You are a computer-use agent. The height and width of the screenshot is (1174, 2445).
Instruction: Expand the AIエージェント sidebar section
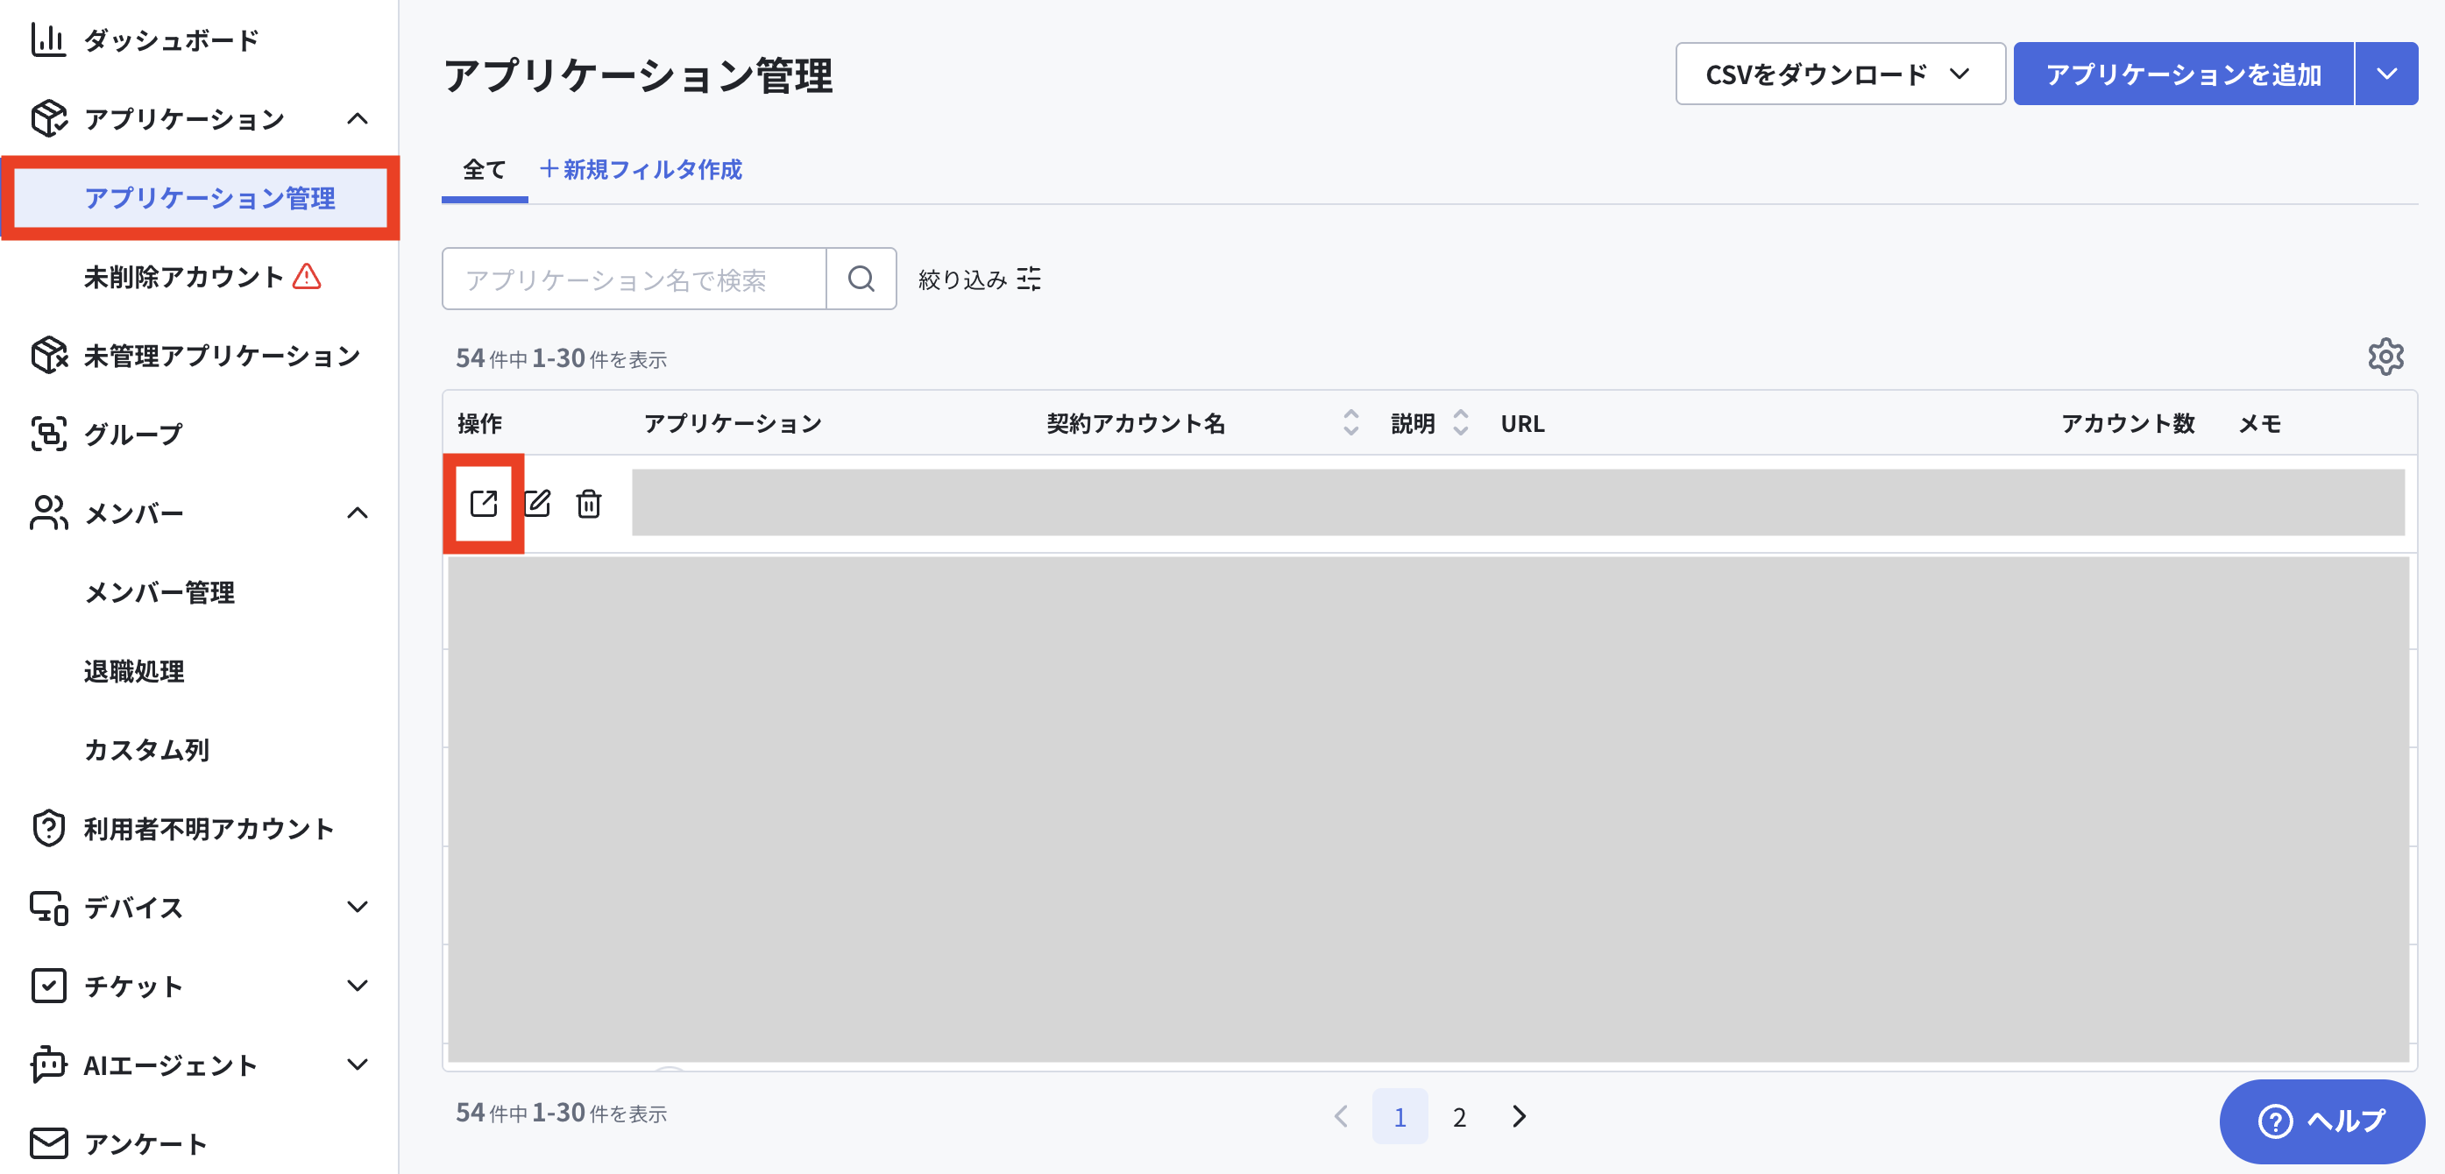(357, 1064)
